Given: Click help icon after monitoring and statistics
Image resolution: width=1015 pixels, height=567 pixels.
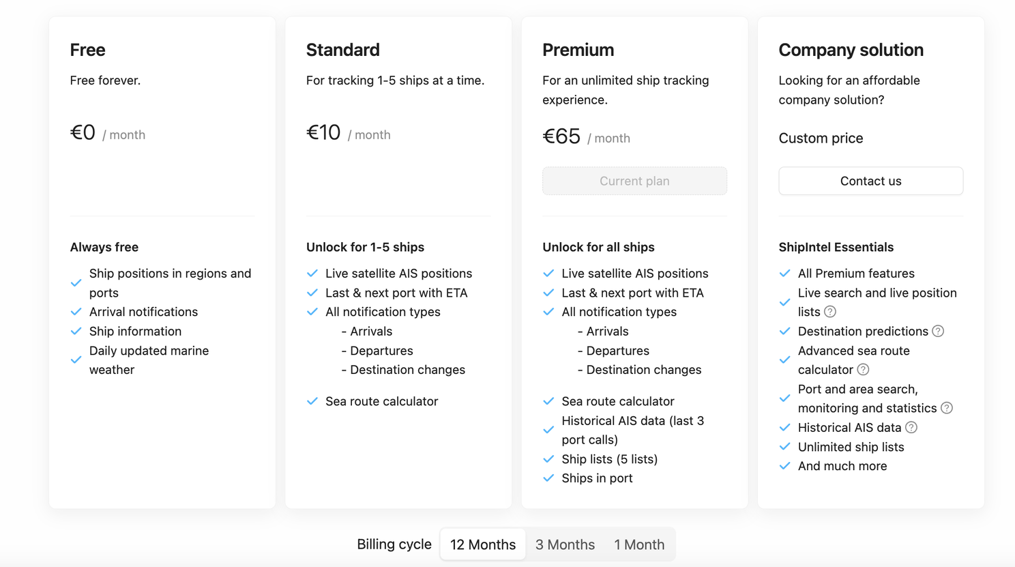Looking at the screenshot, I should [x=947, y=408].
